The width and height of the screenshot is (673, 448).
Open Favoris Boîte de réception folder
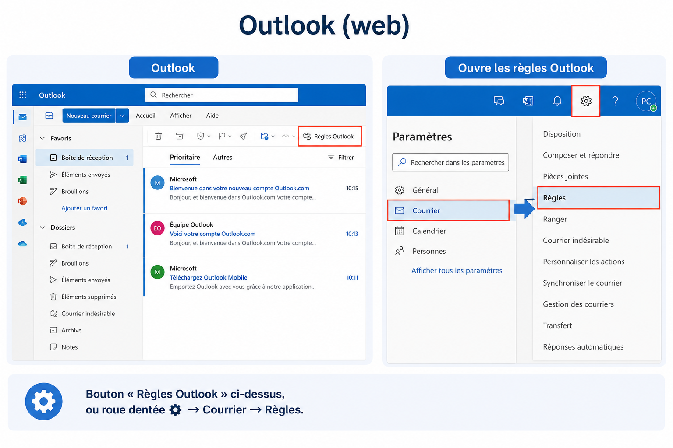click(85, 157)
